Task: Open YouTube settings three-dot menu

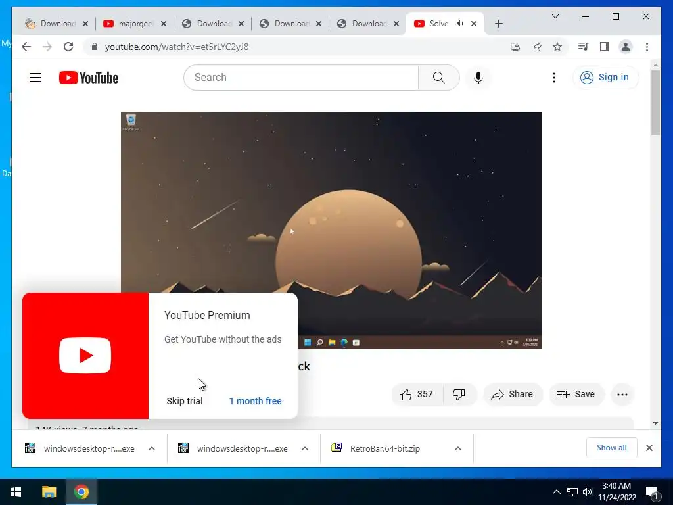Action: pos(553,78)
